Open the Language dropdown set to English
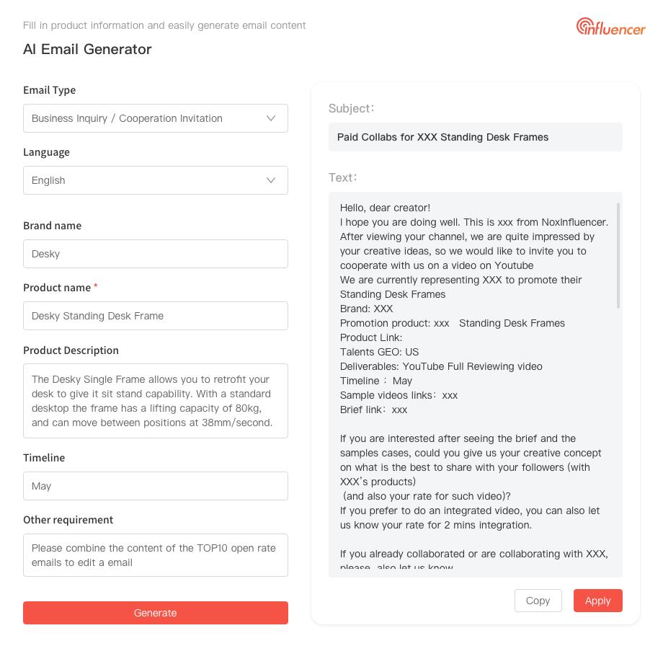The image size is (663, 659). [156, 180]
